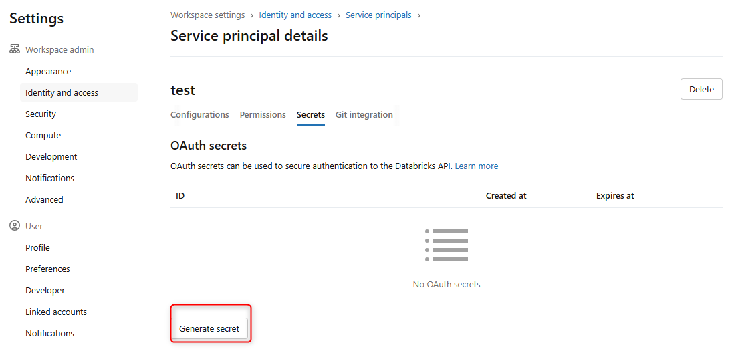Open Linked accounts page
Viewport: 732px width, 353px height.
point(56,312)
